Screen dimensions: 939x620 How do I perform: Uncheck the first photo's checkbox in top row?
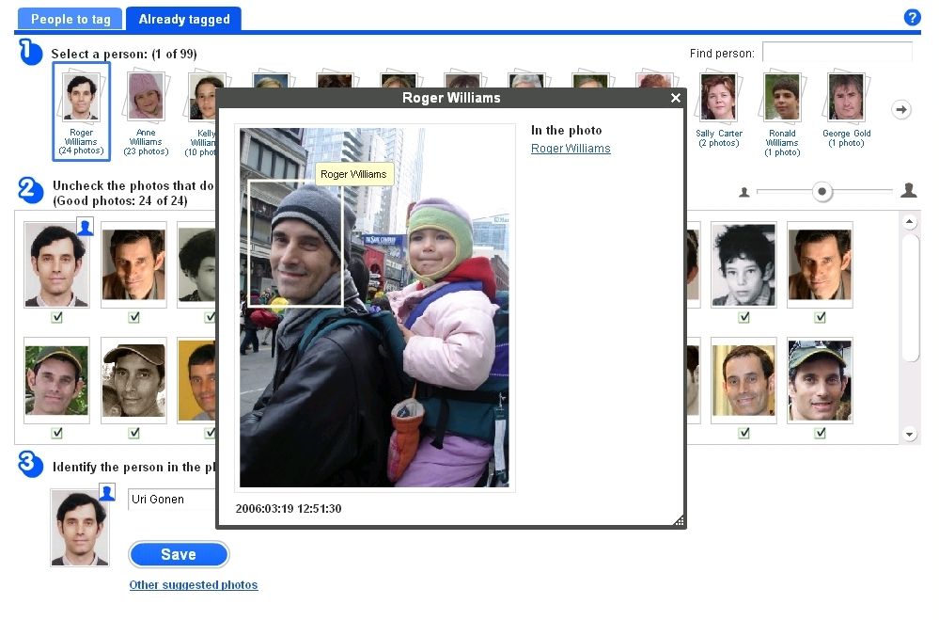[56, 318]
